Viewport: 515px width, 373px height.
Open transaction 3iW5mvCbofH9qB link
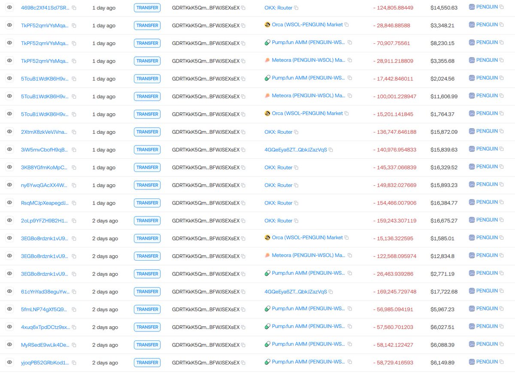pyautogui.click(x=45, y=150)
